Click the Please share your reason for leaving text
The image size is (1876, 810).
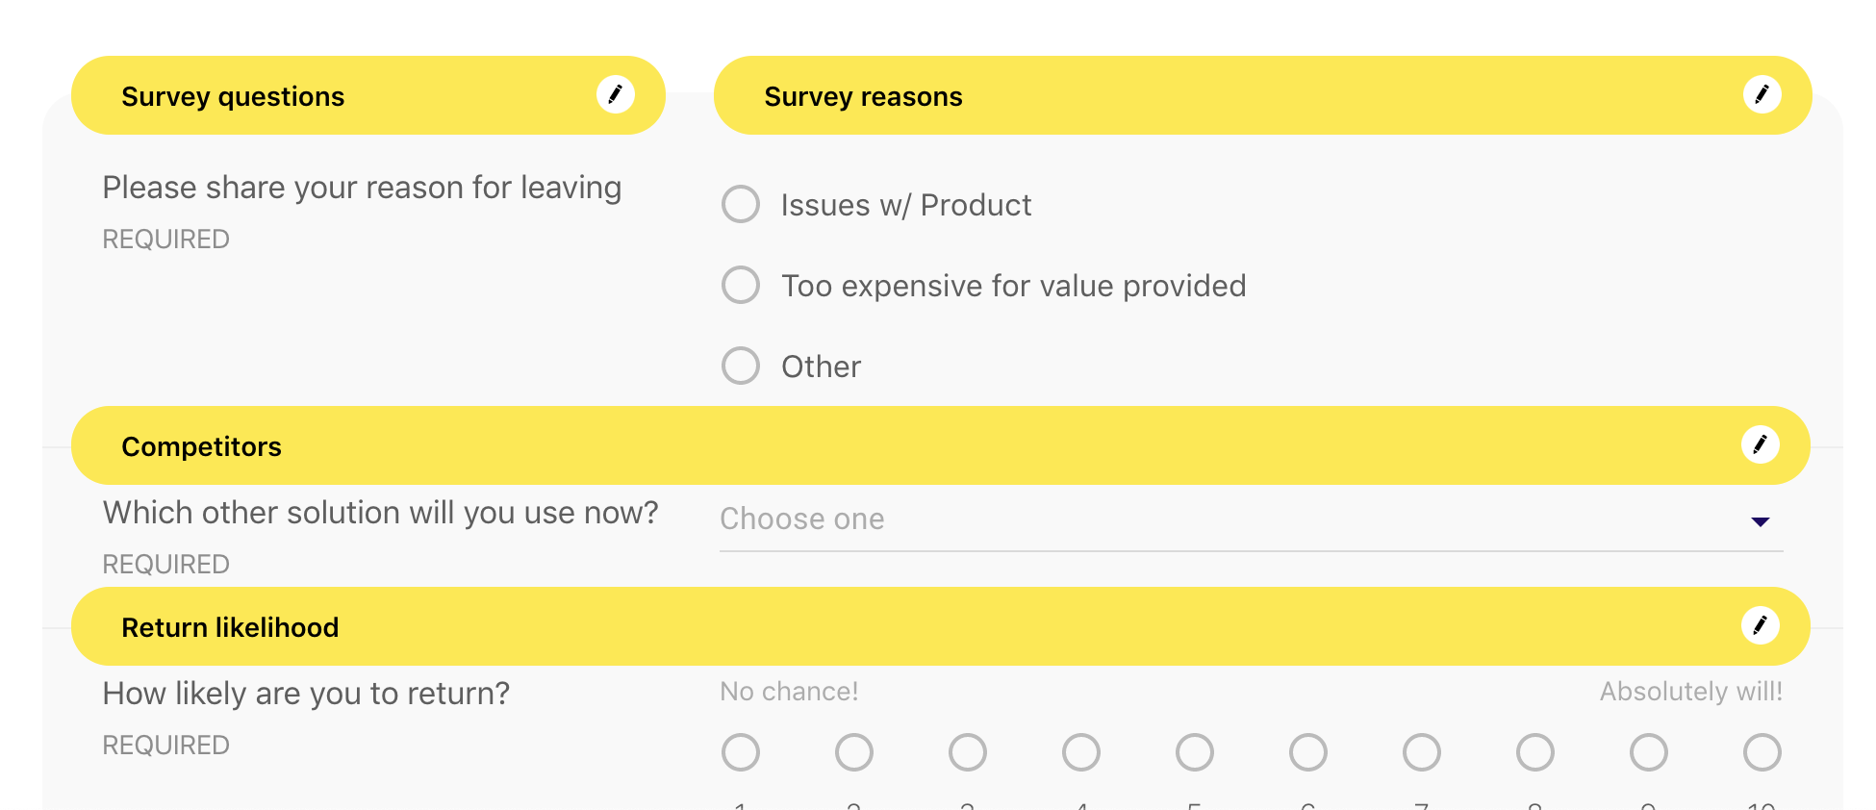[x=362, y=188]
